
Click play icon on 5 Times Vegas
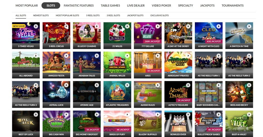[36, 26]
